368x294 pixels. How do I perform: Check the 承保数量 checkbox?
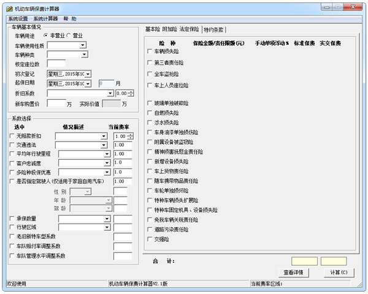12,219
